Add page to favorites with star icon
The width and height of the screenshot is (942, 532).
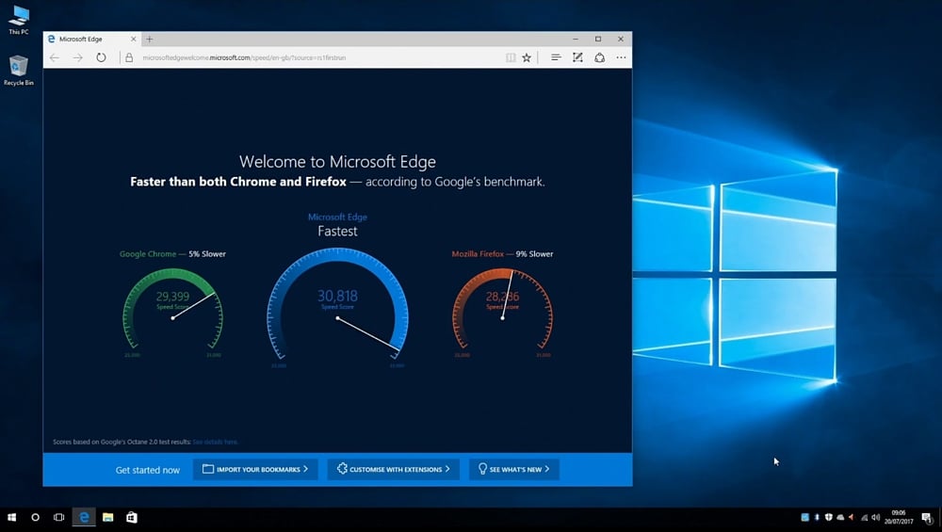(527, 57)
